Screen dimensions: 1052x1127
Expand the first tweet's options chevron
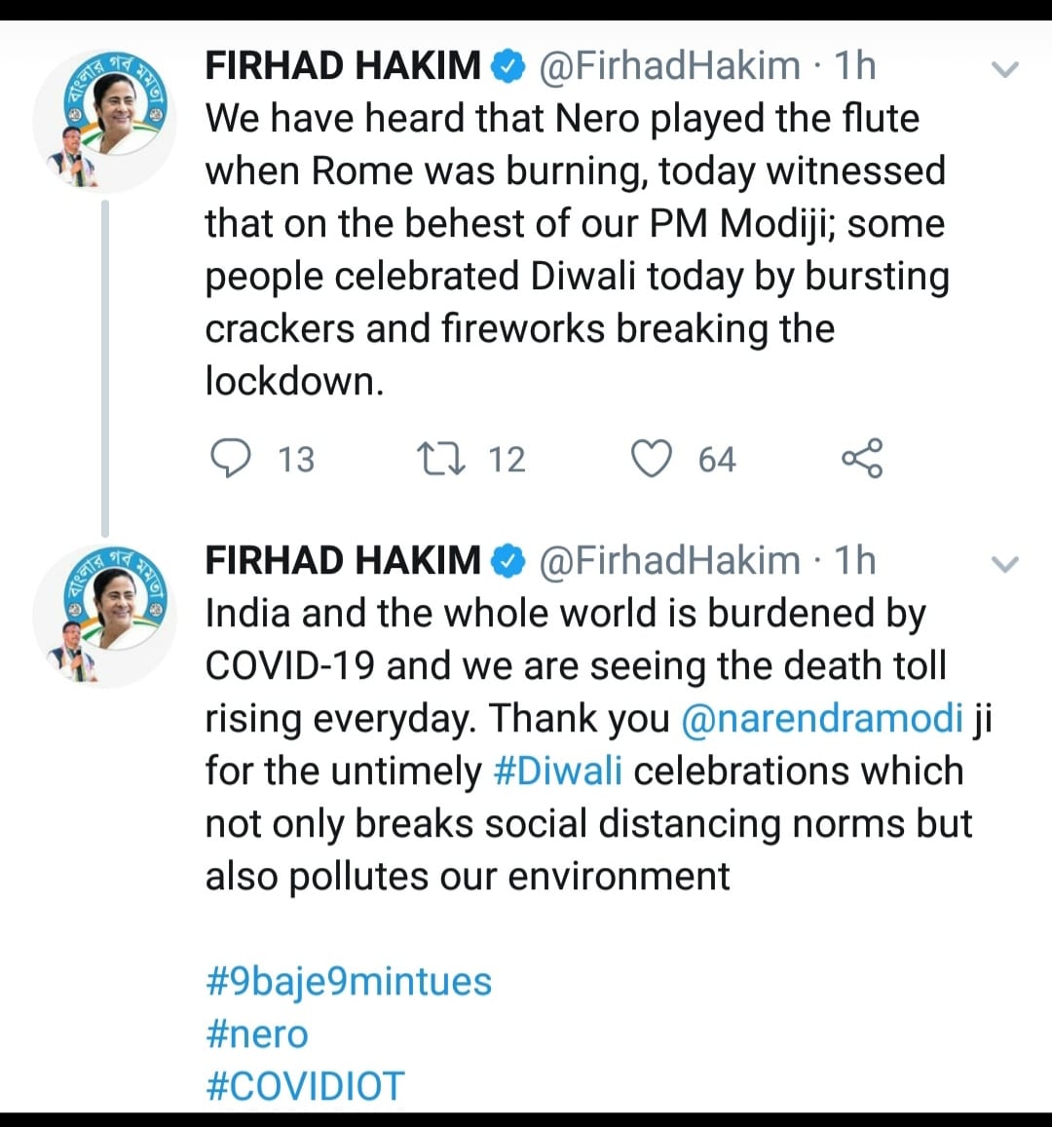tap(1003, 69)
